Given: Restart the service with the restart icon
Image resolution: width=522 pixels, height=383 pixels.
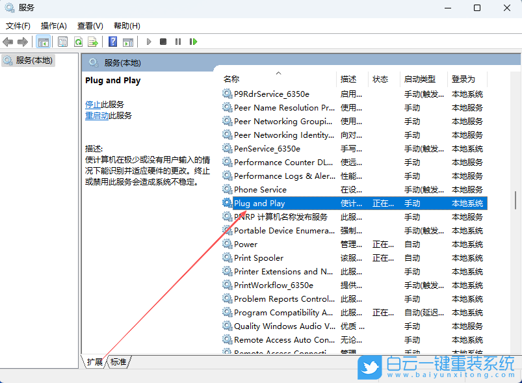Looking at the screenshot, I should coord(193,42).
